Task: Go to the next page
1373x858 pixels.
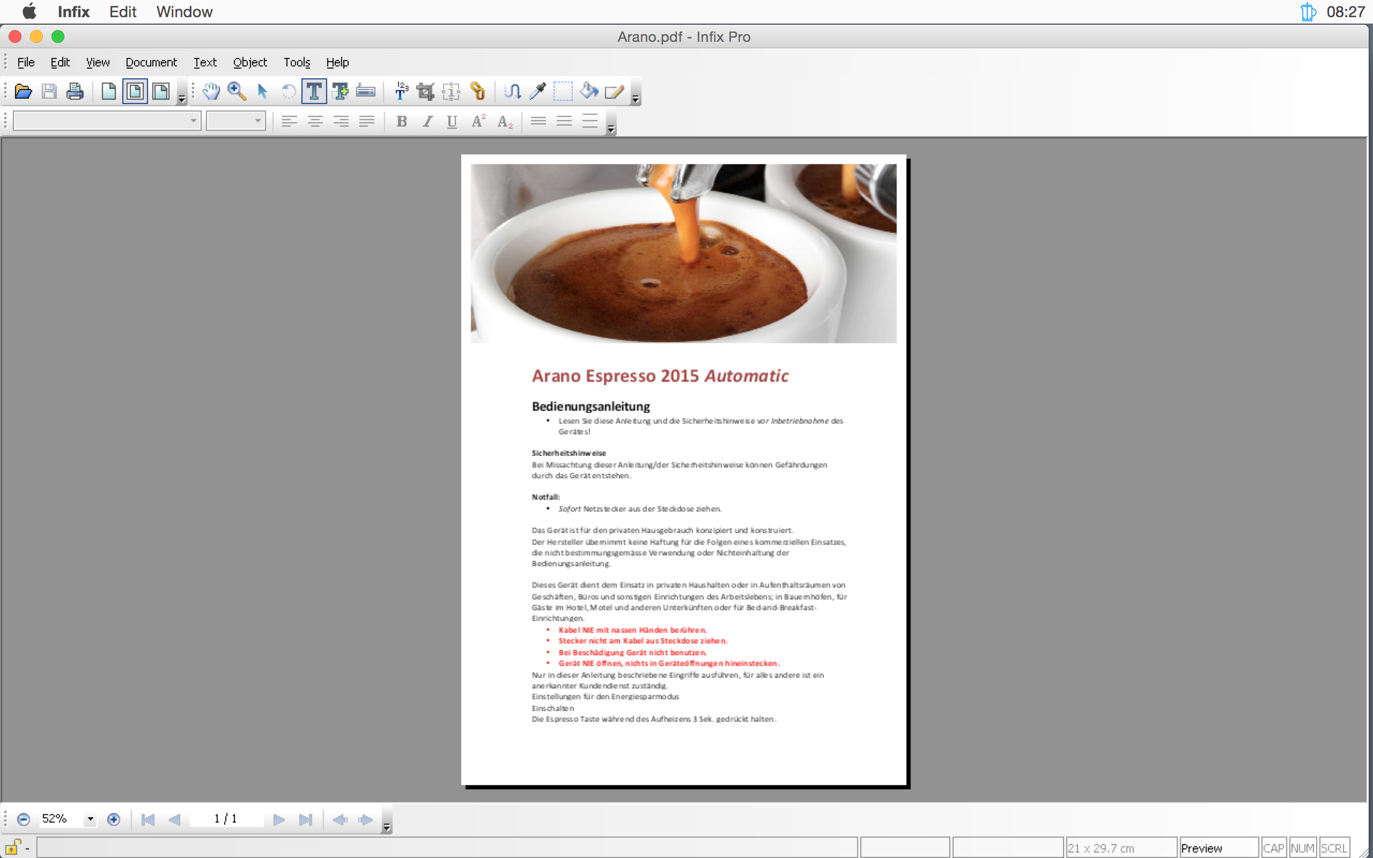Action: pos(278,819)
